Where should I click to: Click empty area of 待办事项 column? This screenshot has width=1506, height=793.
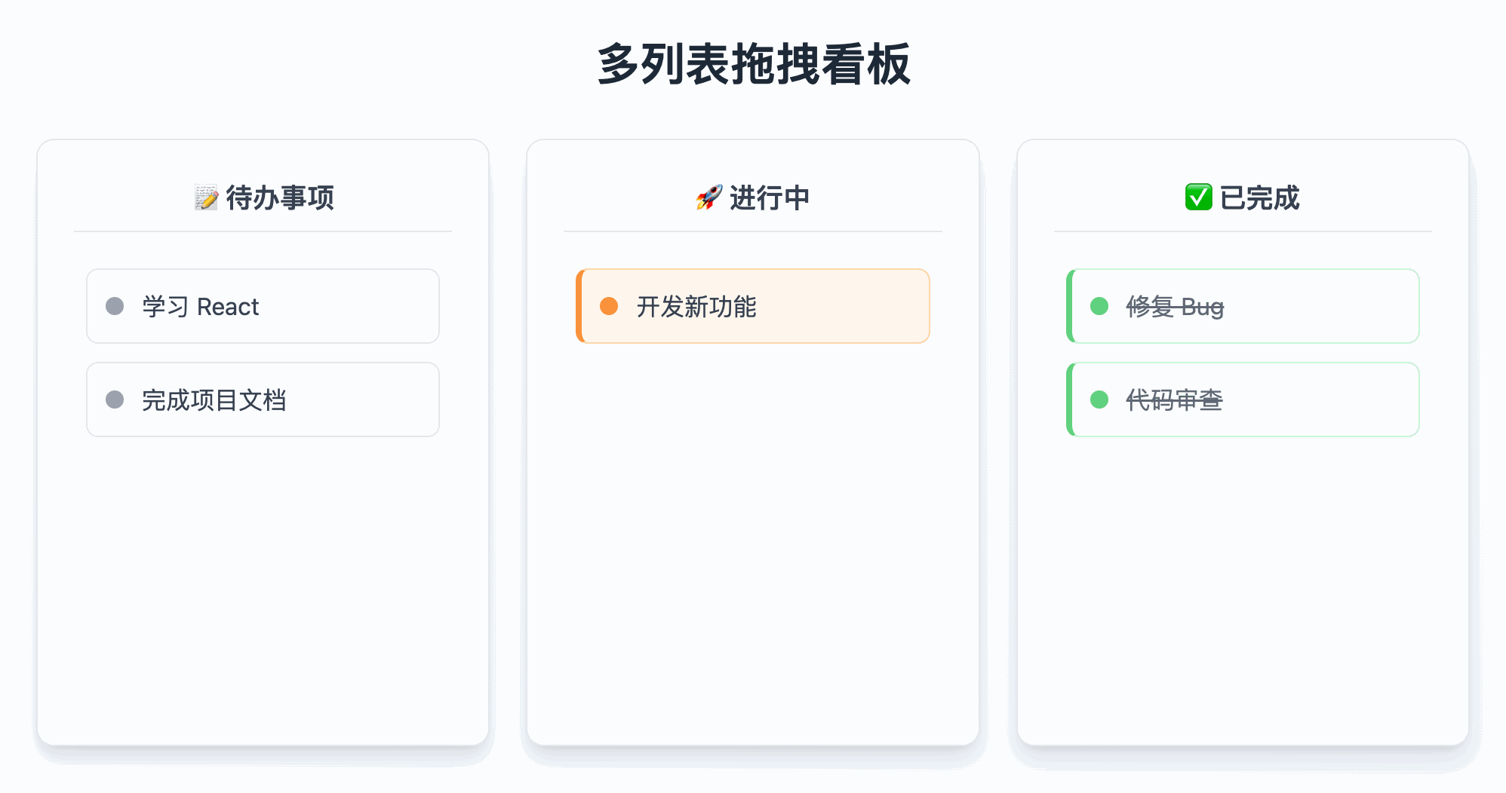click(x=263, y=588)
